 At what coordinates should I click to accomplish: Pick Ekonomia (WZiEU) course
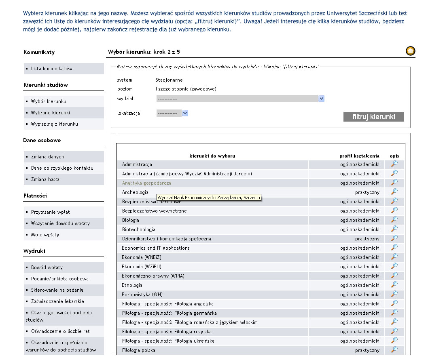[142, 267]
